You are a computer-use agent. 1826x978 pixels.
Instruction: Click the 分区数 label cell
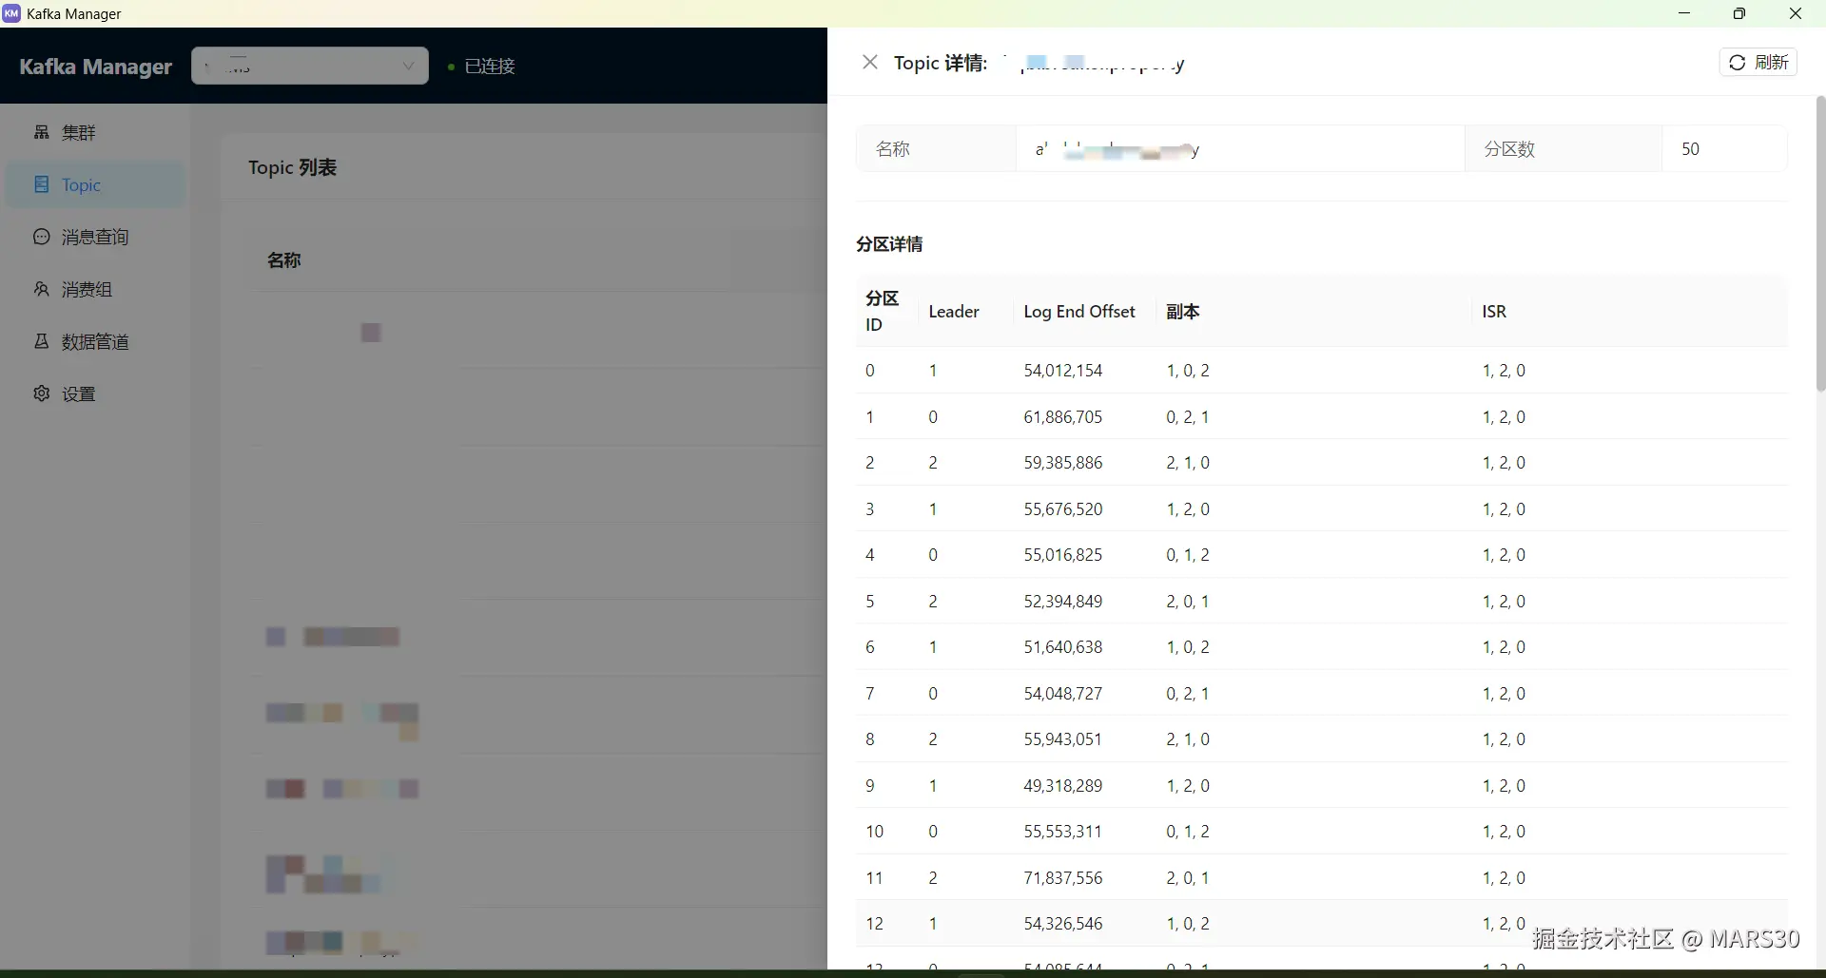(1564, 149)
